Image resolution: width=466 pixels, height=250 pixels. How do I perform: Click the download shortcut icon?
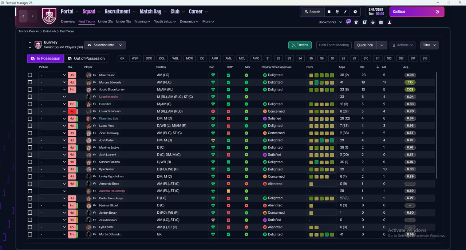coord(389,22)
